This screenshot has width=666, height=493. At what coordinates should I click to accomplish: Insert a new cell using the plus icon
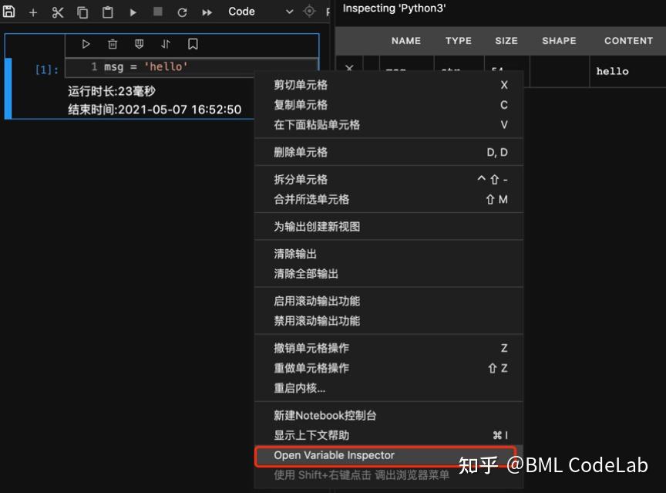coord(32,12)
